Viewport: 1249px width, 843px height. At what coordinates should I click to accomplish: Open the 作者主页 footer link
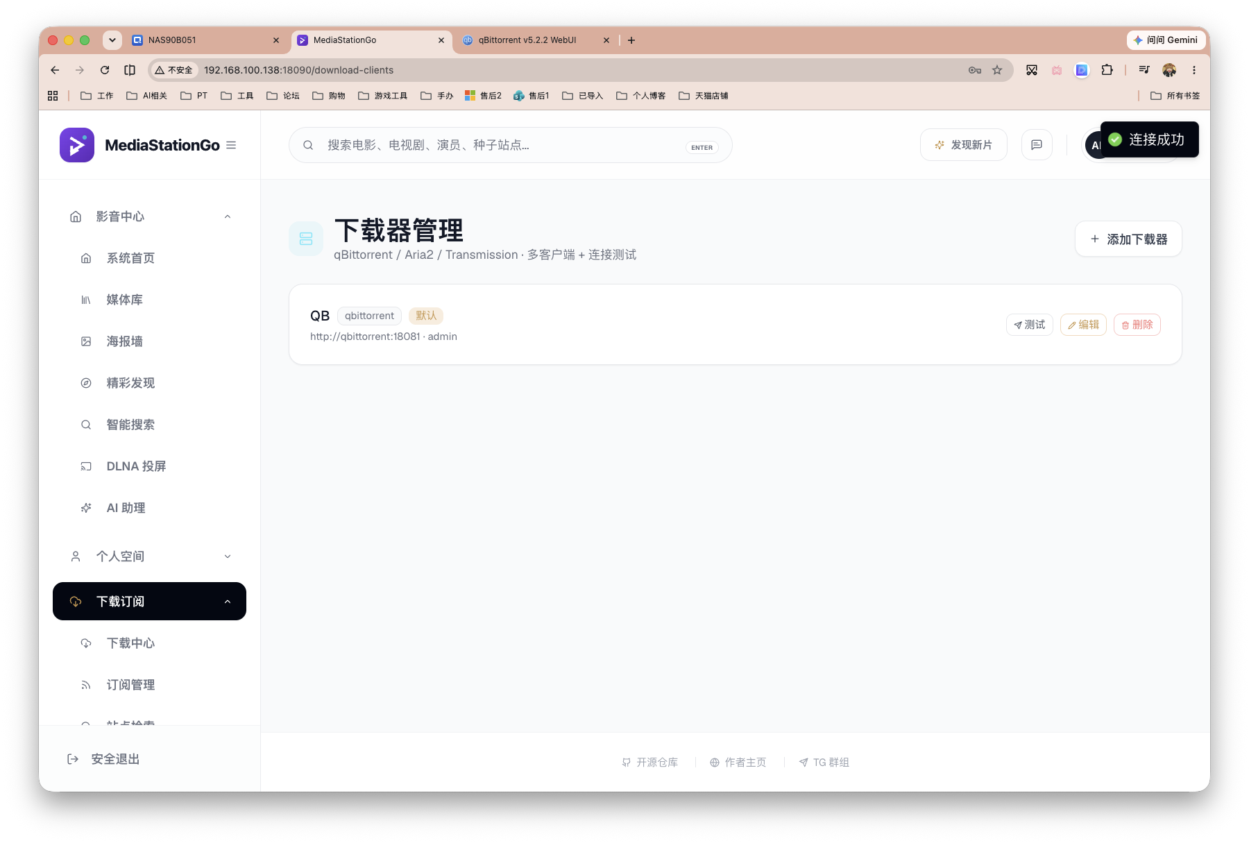coord(738,763)
